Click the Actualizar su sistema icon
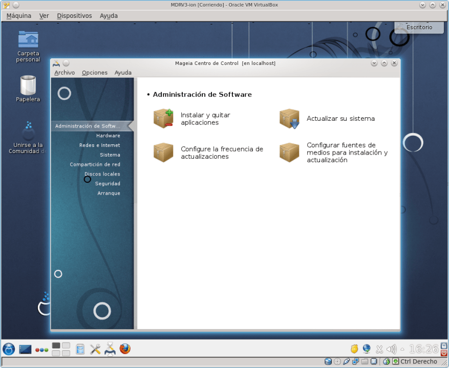449x368 pixels. (x=289, y=119)
